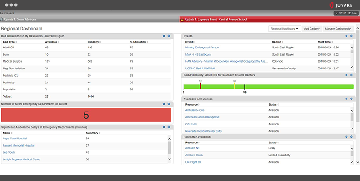360x181 pixels.
Task: Click right blue icon in Bed Utilization header
Action: tap(169, 36)
